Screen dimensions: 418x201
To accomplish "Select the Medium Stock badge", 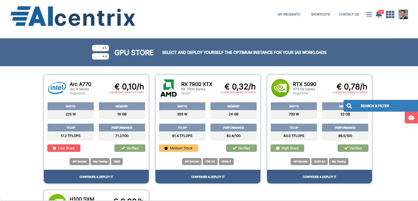I will click(x=178, y=148).
